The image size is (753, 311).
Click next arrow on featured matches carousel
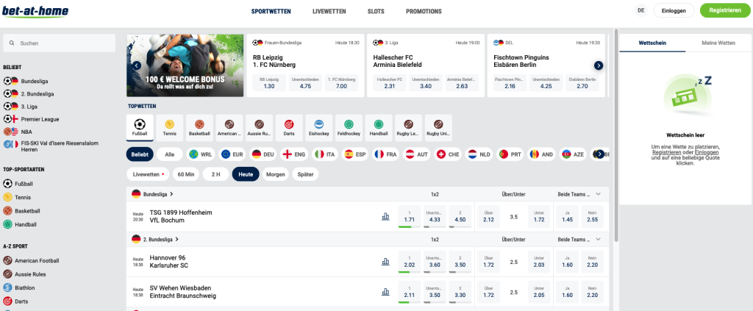pos(599,65)
